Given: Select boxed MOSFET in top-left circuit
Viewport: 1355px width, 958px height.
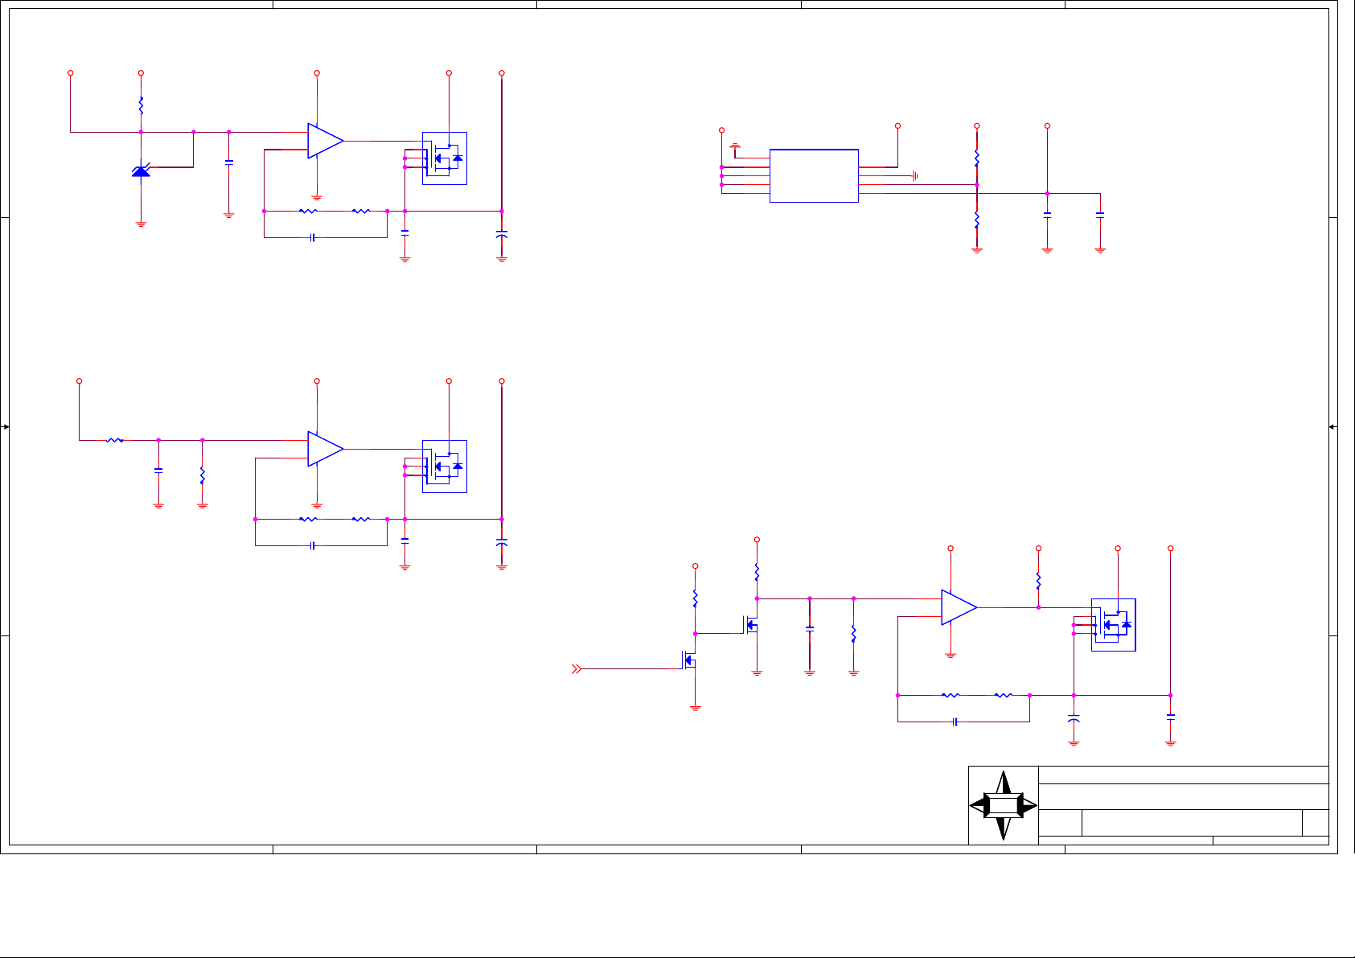Looking at the screenshot, I should click(445, 158).
